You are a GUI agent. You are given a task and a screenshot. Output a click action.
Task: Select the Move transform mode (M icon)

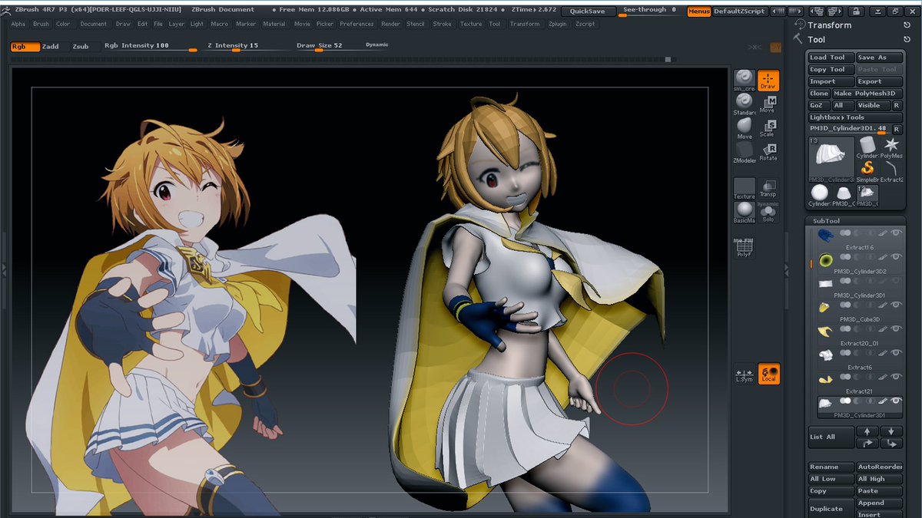pos(768,104)
